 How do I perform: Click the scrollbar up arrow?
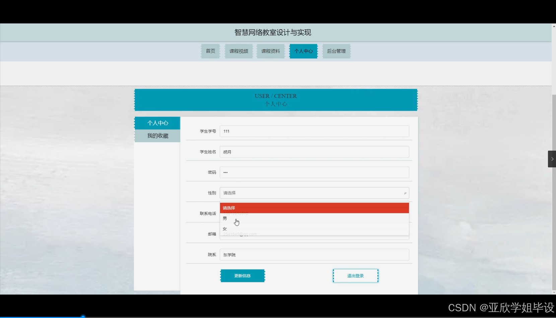553,26
